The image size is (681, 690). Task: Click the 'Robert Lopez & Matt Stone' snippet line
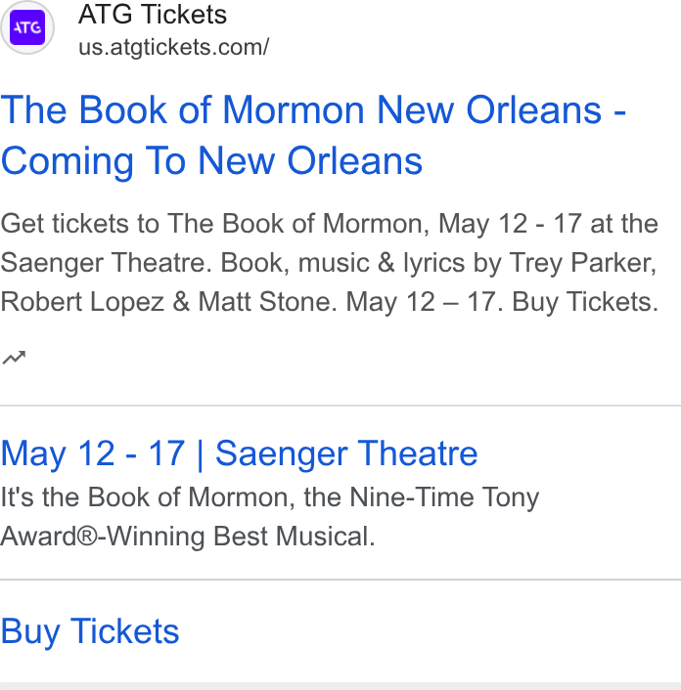(x=168, y=302)
